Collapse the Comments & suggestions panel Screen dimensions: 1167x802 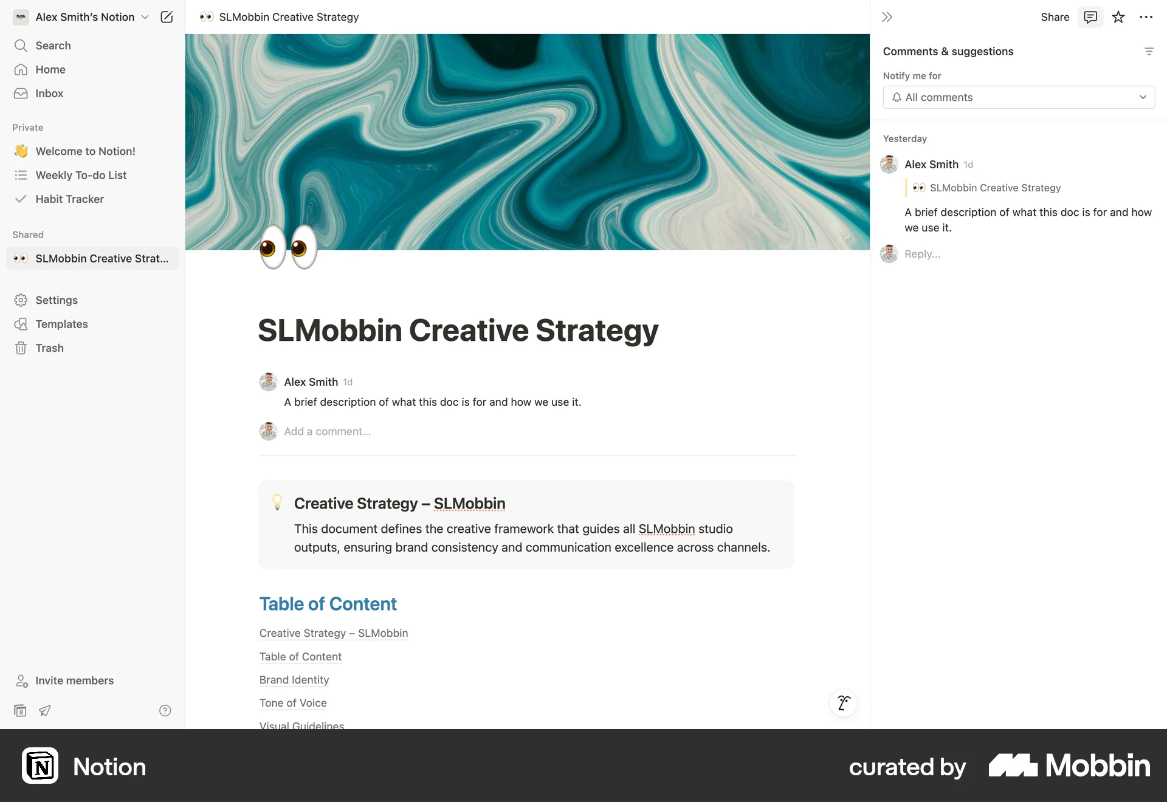(887, 17)
